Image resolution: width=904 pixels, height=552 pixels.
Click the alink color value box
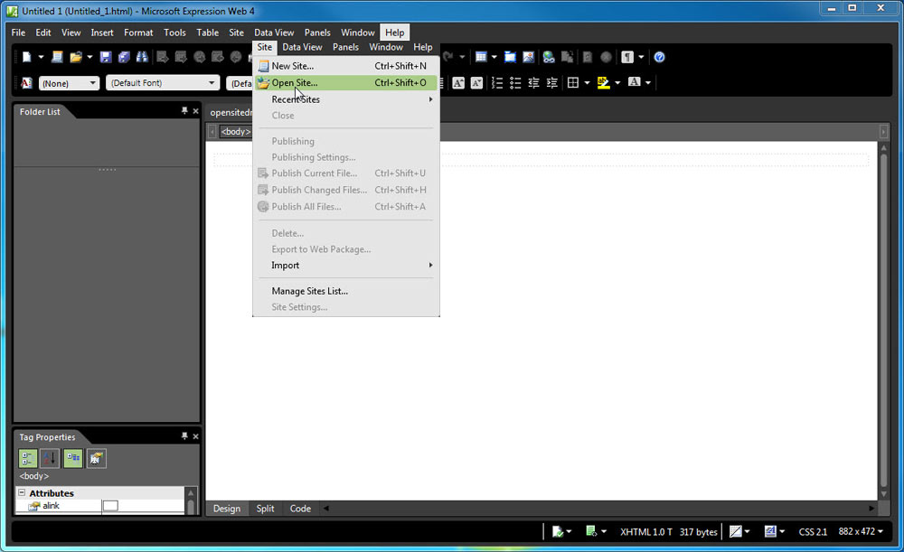tap(110, 505)
